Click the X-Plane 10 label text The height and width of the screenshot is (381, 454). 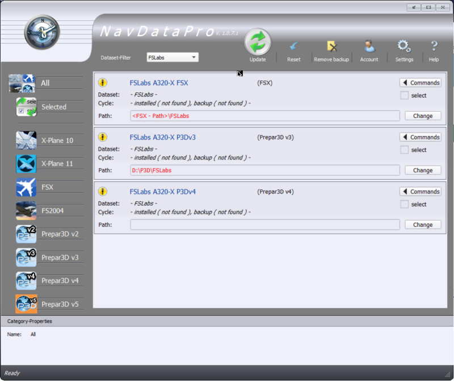pyautogui.click(x=57, y=140)
